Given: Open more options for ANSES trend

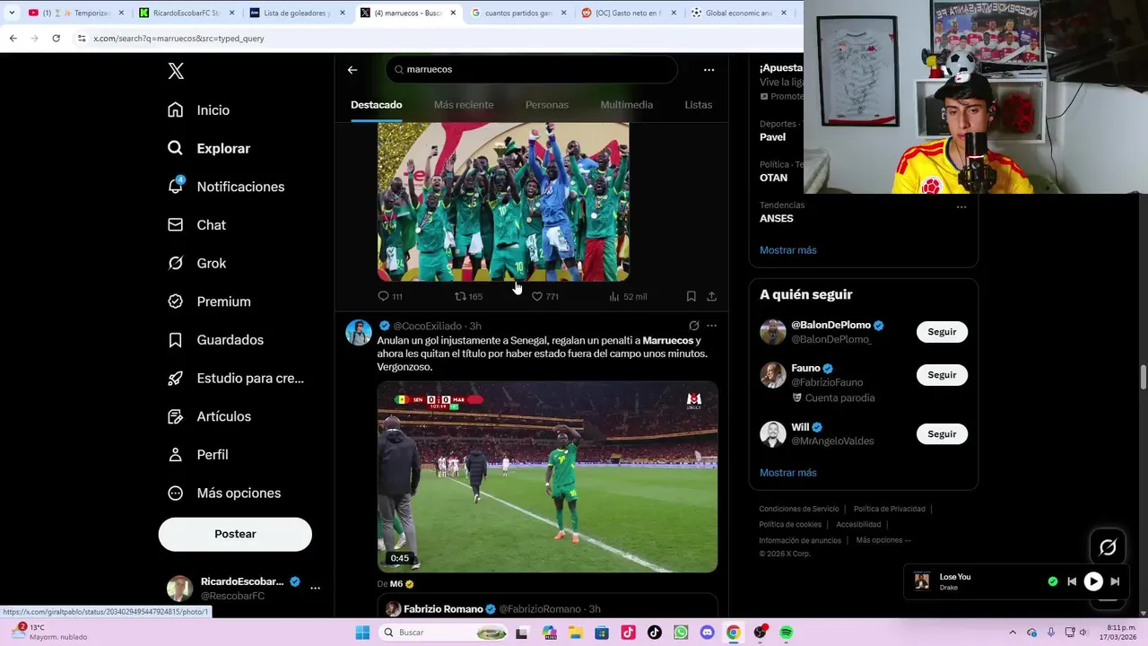Looking at the screenshot, I should (961, 206).
